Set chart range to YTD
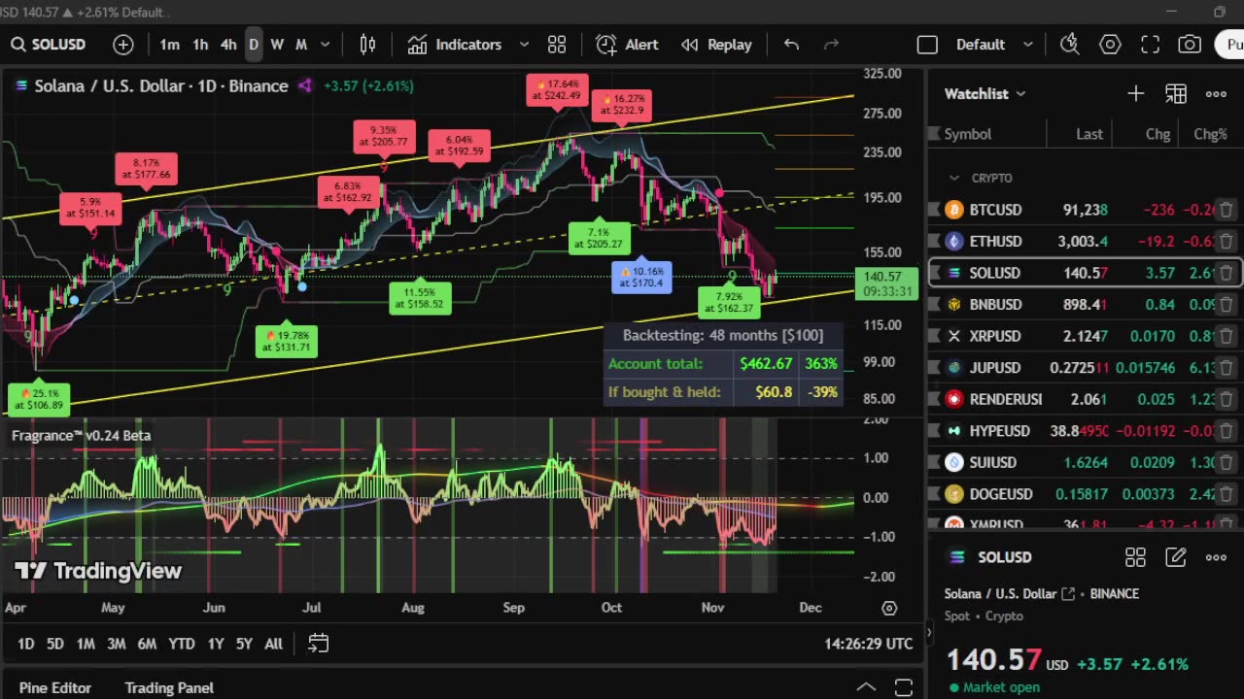This screenshot has height=699, width=1244. click(x=182, y=644)
